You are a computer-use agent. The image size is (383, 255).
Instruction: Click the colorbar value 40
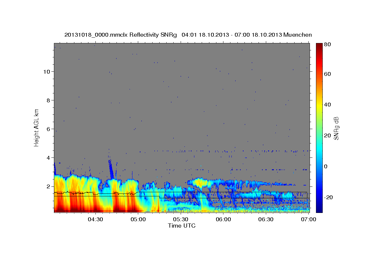point(328,105)
